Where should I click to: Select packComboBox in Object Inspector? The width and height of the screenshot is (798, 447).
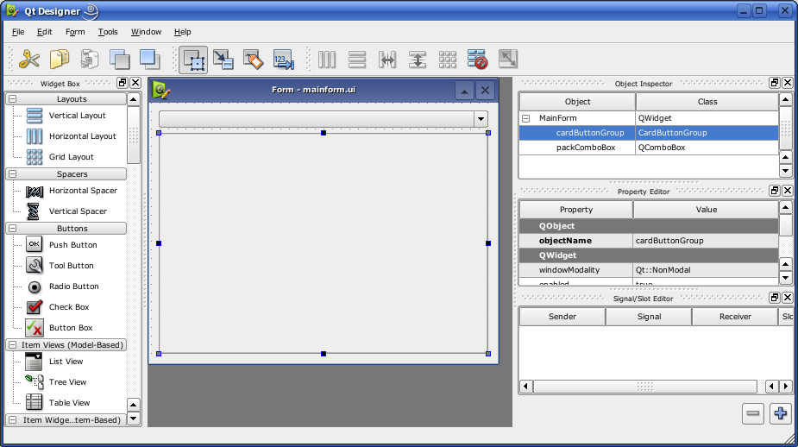coord(586,148)
